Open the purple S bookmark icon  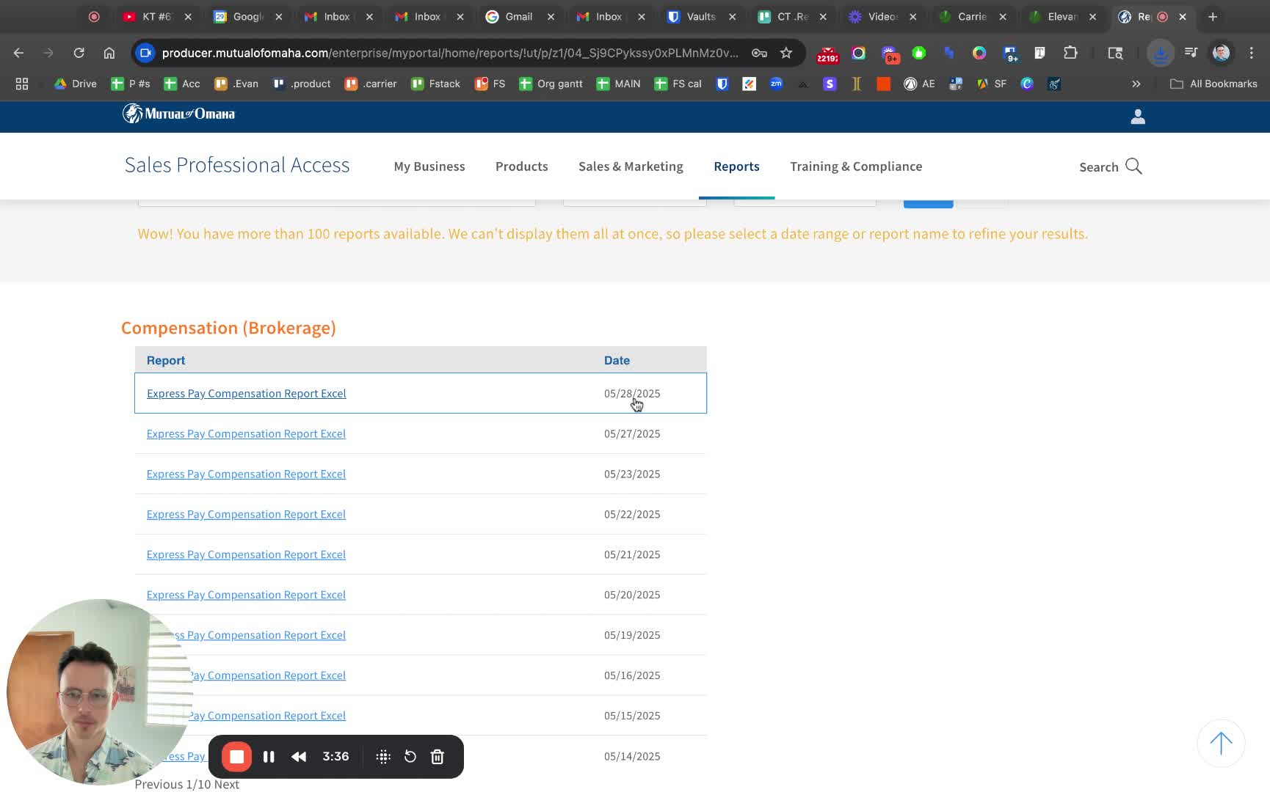[x=830, y=84]
